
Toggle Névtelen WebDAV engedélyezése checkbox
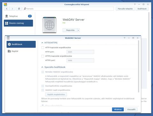point(43,72)
